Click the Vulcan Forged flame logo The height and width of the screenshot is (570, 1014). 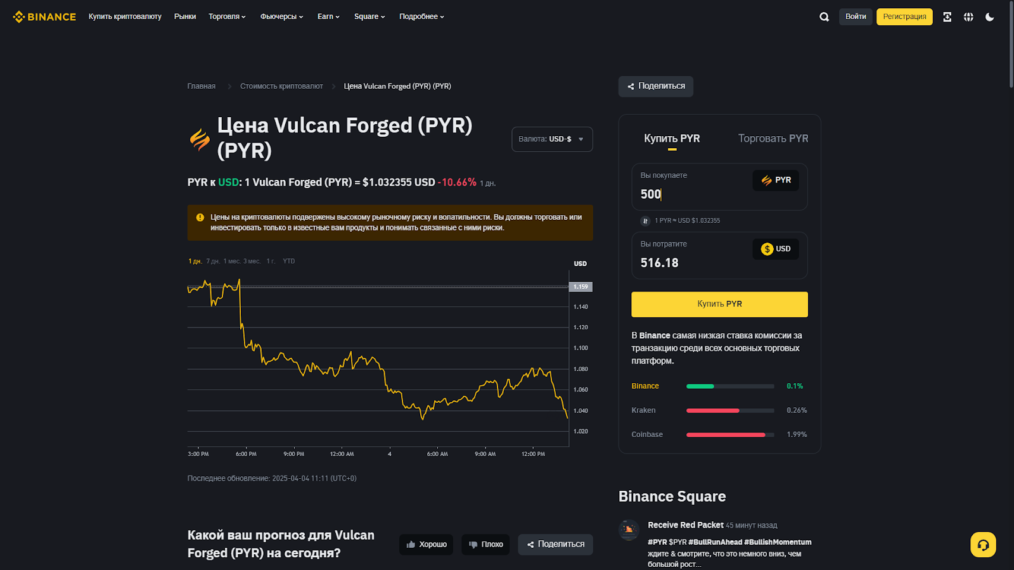point(200,139)
